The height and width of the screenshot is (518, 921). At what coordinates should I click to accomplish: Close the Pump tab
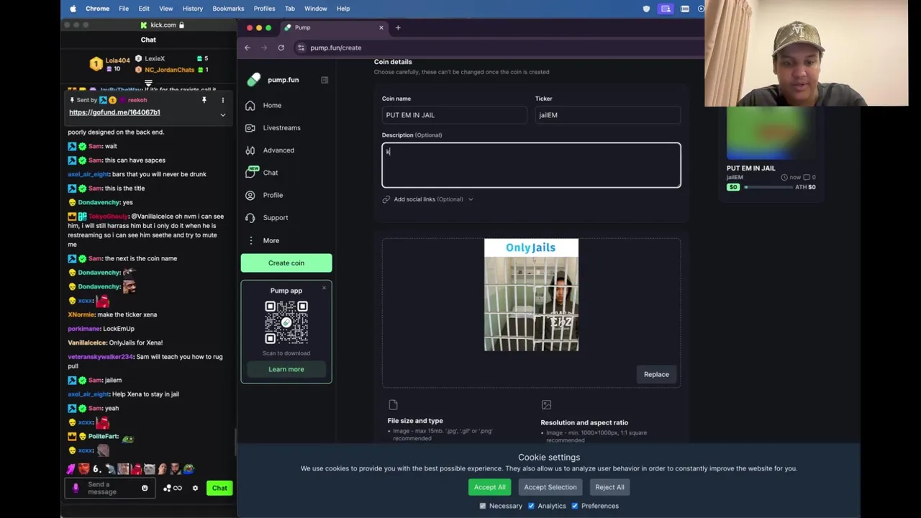coord(381,27)
